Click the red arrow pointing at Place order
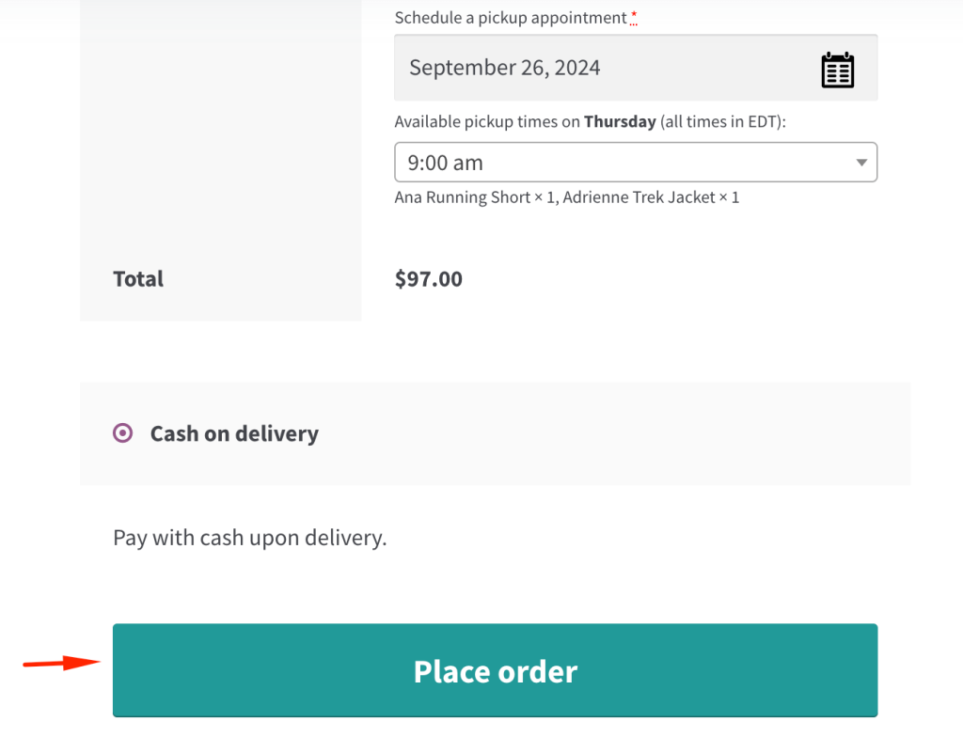Viewport: 963px width, 737px height. click(x=61, y=663)
